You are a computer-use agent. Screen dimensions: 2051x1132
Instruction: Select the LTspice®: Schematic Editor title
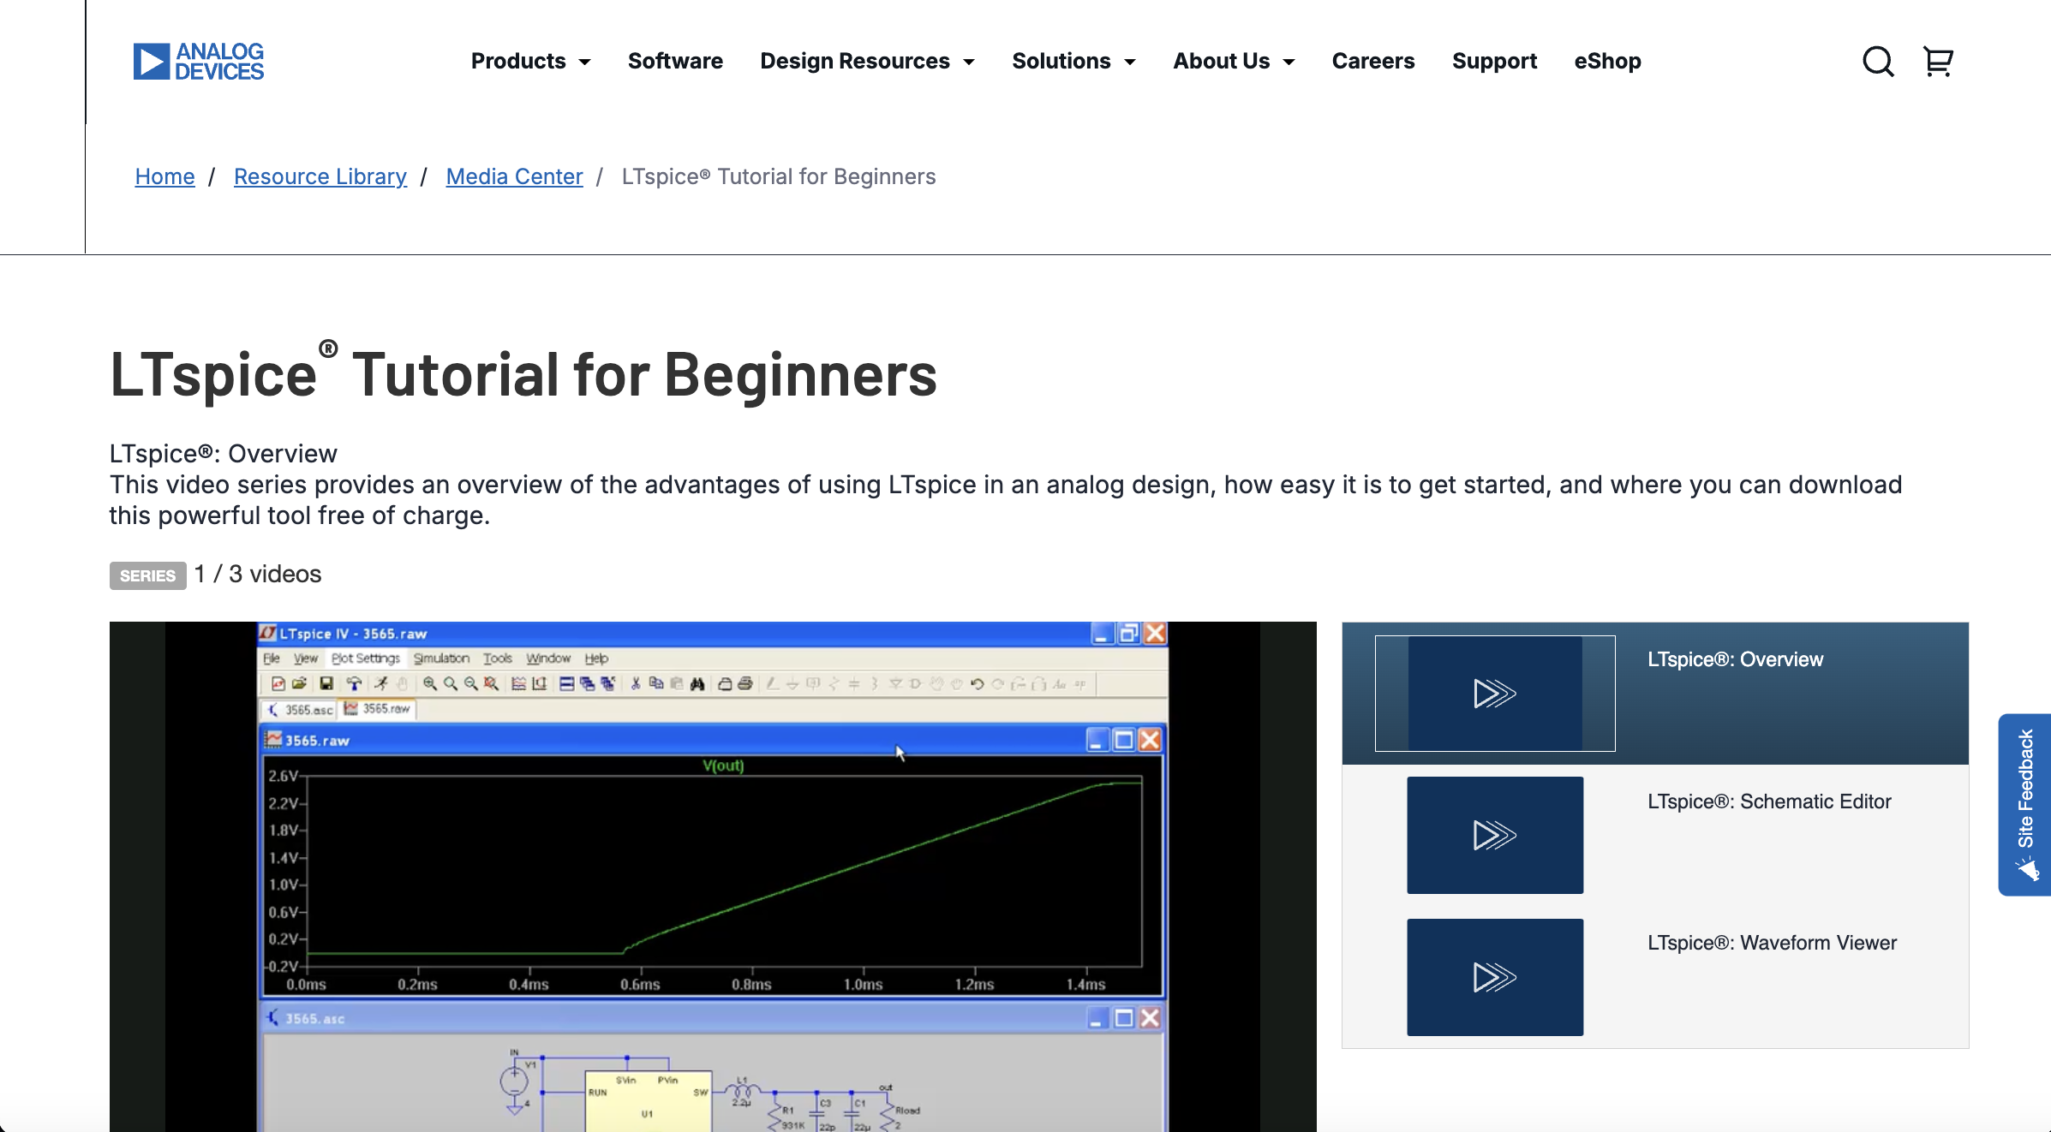1769,801
